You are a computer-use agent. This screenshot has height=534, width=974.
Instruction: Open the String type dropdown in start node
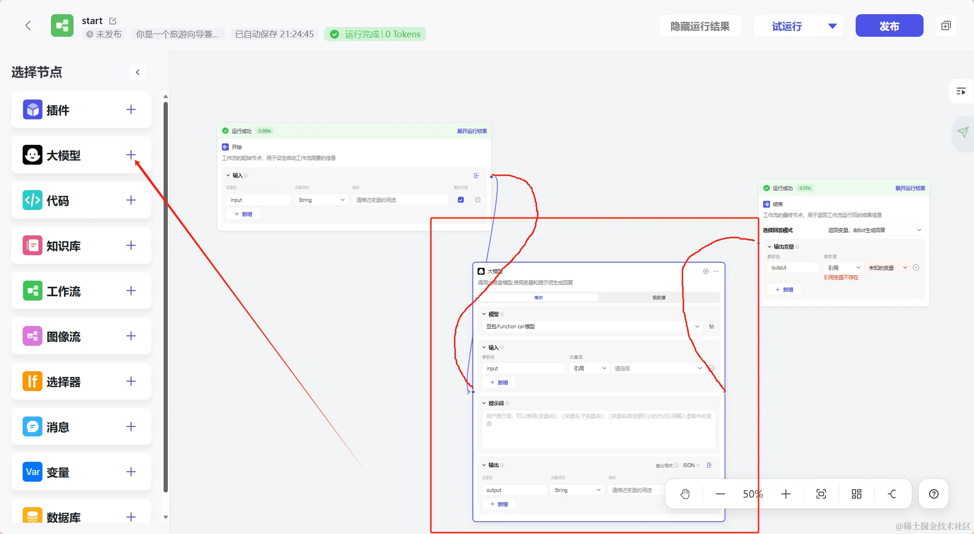click(322, 200)
